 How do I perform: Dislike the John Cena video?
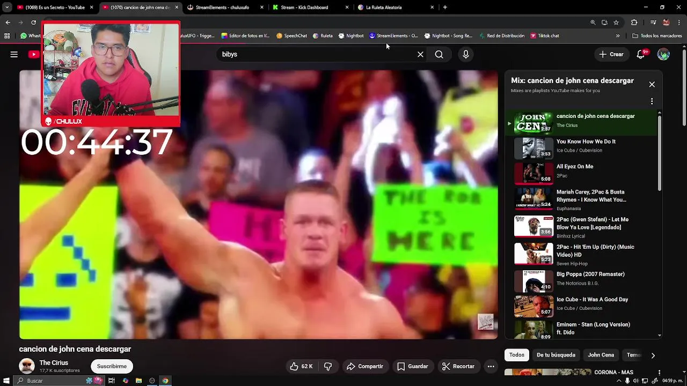click(328, 366)
